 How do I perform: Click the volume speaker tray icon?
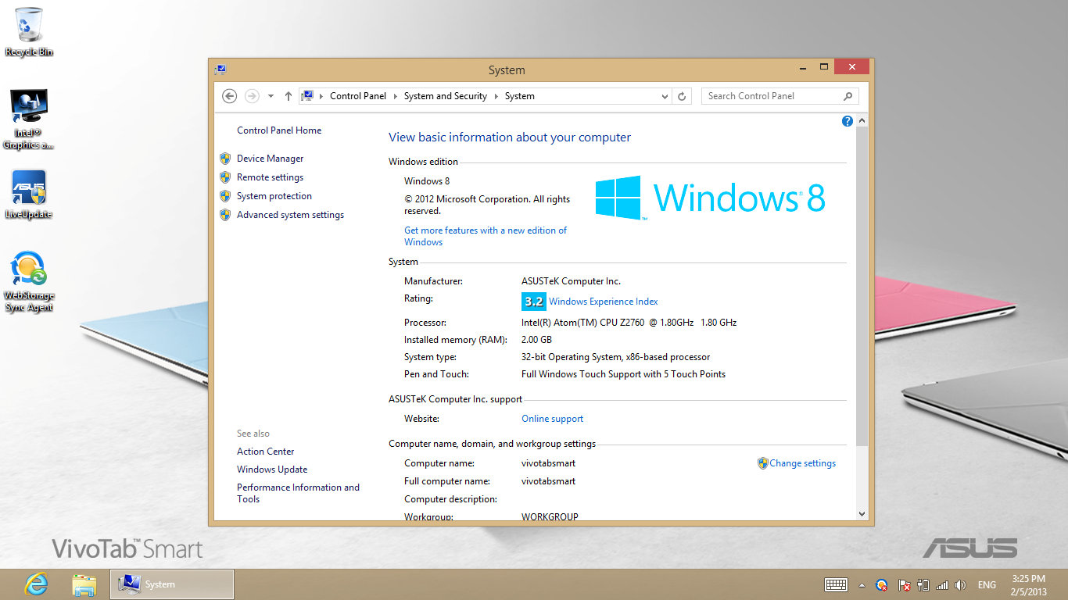coord(961,584)
